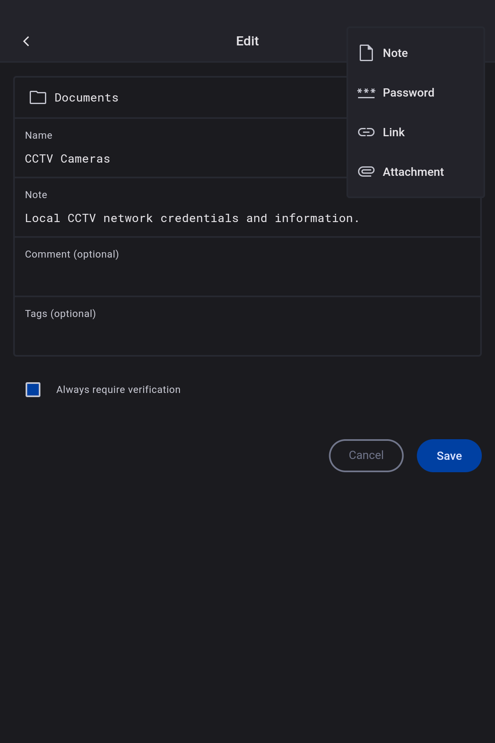Save the edited entry
Viewport: 495px width, 743px height.
coord(449,456)
